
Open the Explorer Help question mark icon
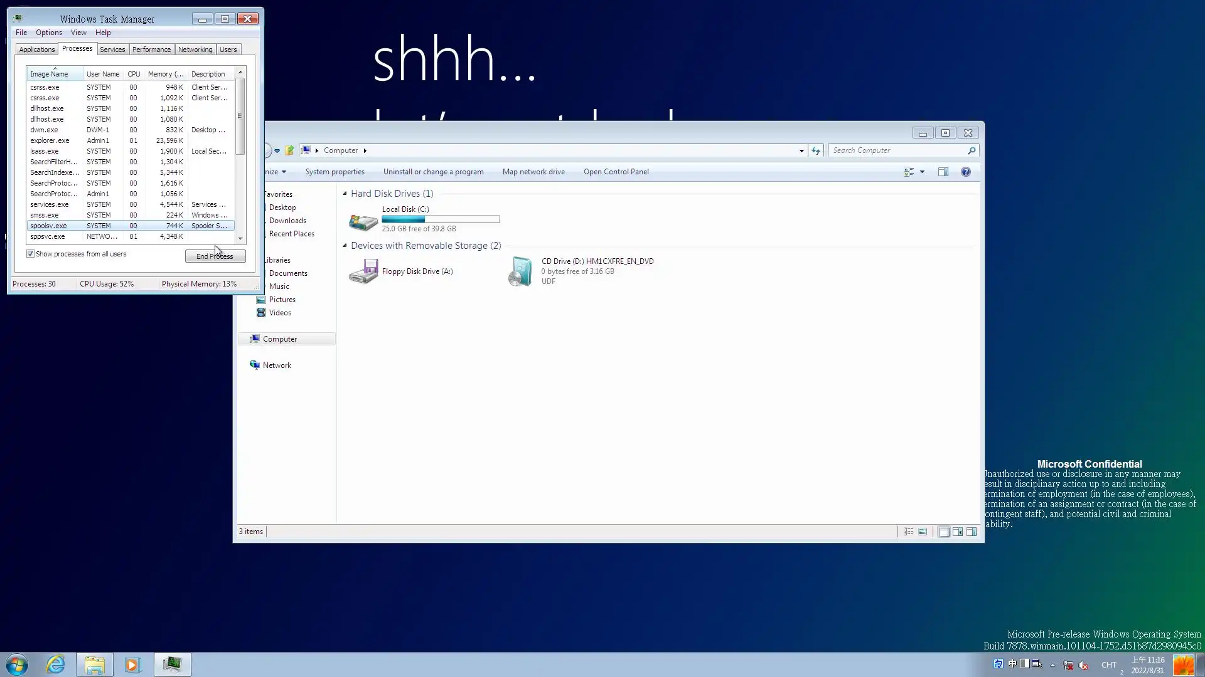pos(965,172)
